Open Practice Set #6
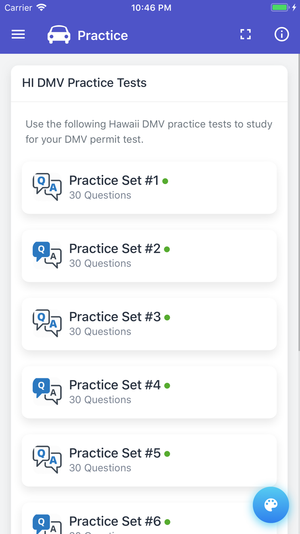Viewport: 300px width, 534px height. [x=149, y=522]
